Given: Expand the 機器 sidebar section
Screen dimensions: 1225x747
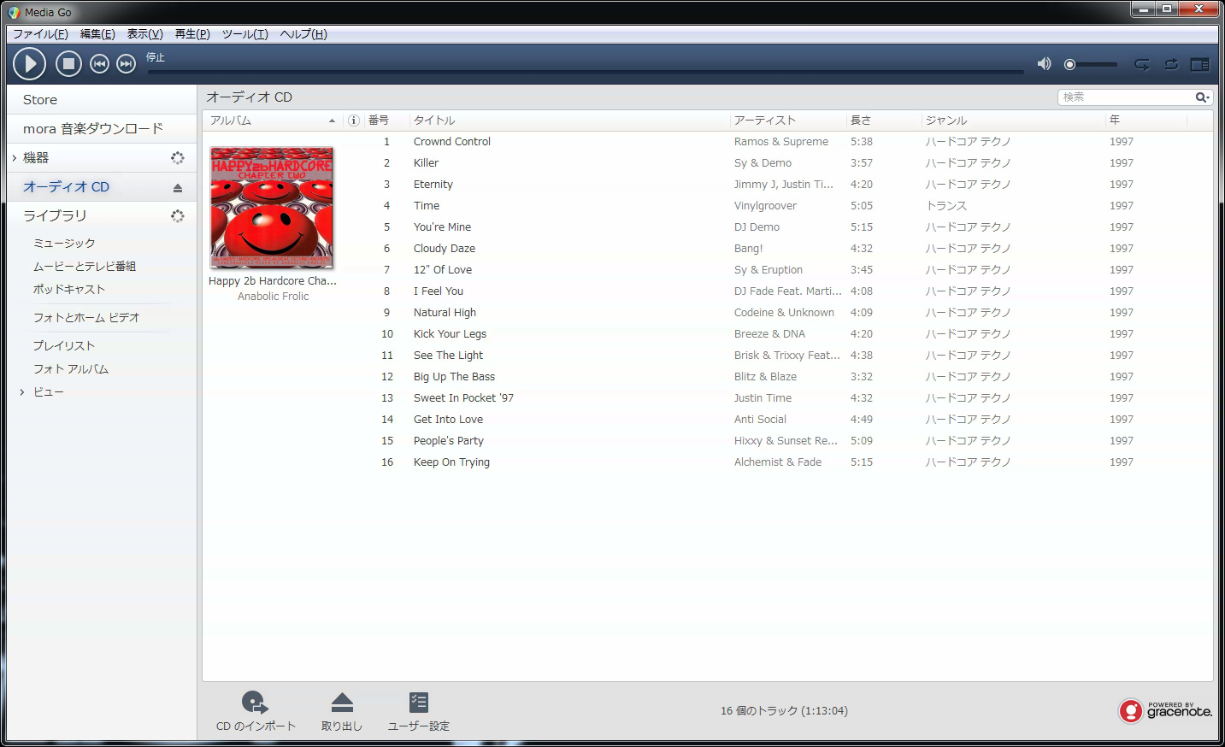Looking at the screenshot, I should point(15,157).
